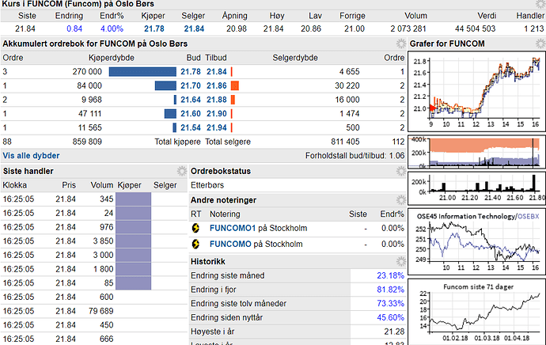Click Kjøper value 21.78 in top quote

point(154,29)
